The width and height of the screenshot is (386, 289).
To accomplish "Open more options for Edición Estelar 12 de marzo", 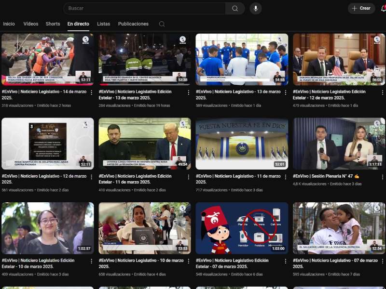I will pos(382,92).
